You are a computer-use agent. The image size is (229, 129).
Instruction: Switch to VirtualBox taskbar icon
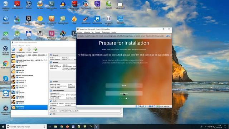click(x=96, y=126)
